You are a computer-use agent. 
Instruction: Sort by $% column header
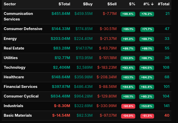point(132,4)
